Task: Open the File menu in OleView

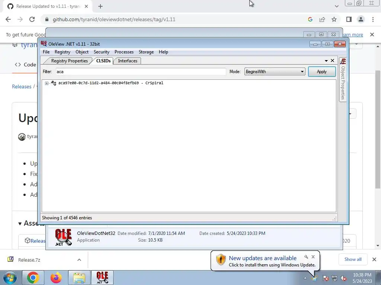Action: [x=46, y=52]
